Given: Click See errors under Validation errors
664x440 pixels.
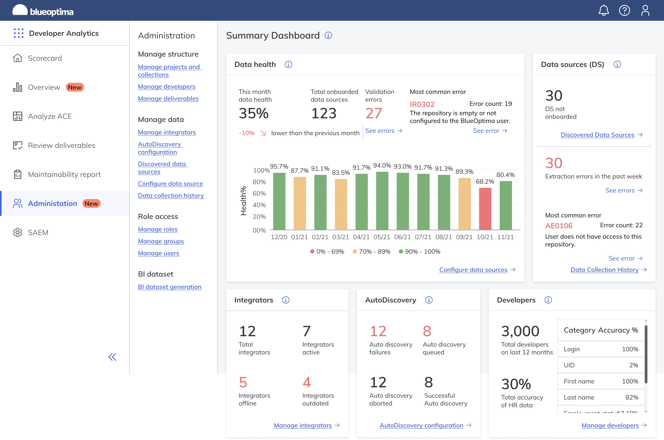Looking at the screenshot, I should (x=383, y=131).
